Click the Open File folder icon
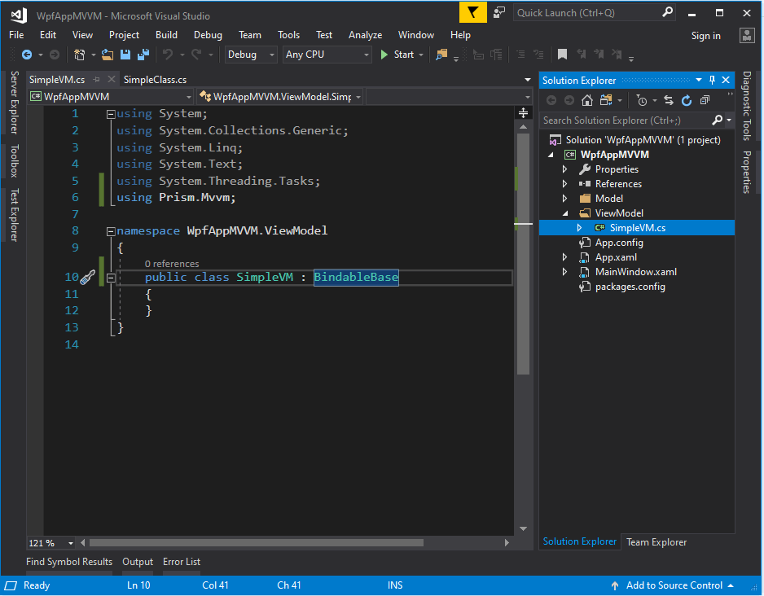764x596 pixels. tap(108, 55)
